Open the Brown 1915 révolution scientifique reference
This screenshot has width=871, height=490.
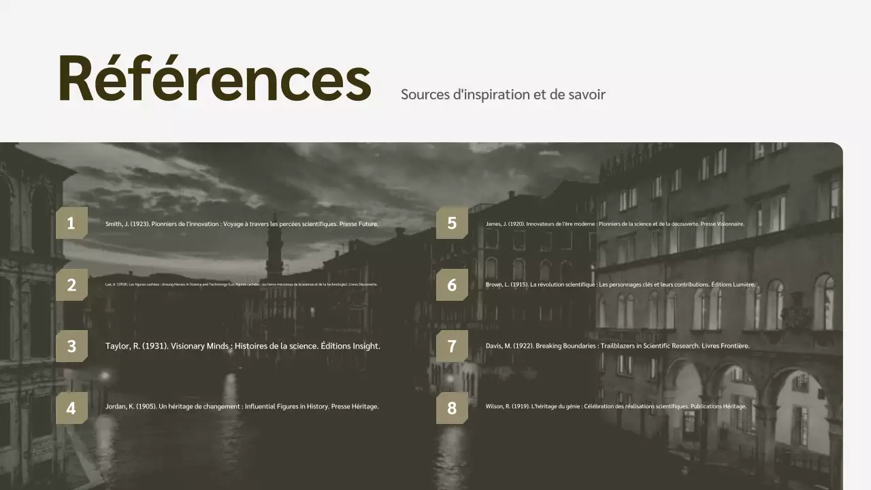[x=620, y=284]
